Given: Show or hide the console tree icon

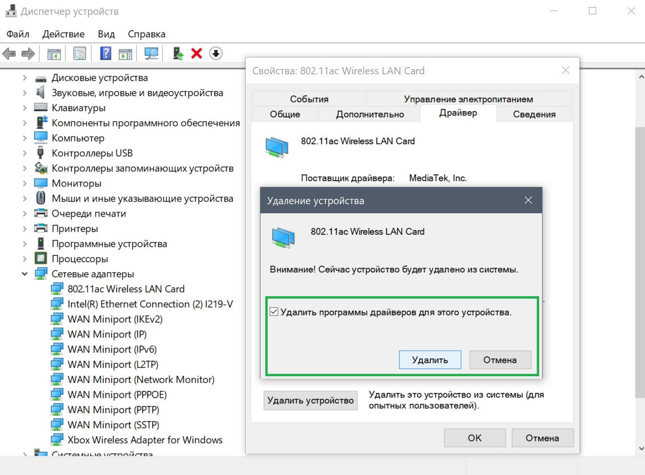Looking at the screenshot, I should pyautogui.click(x=54, y=54).
